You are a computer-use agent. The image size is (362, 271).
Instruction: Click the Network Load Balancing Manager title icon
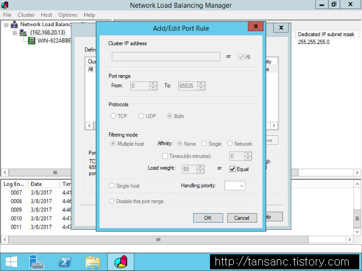click(4, 5)
